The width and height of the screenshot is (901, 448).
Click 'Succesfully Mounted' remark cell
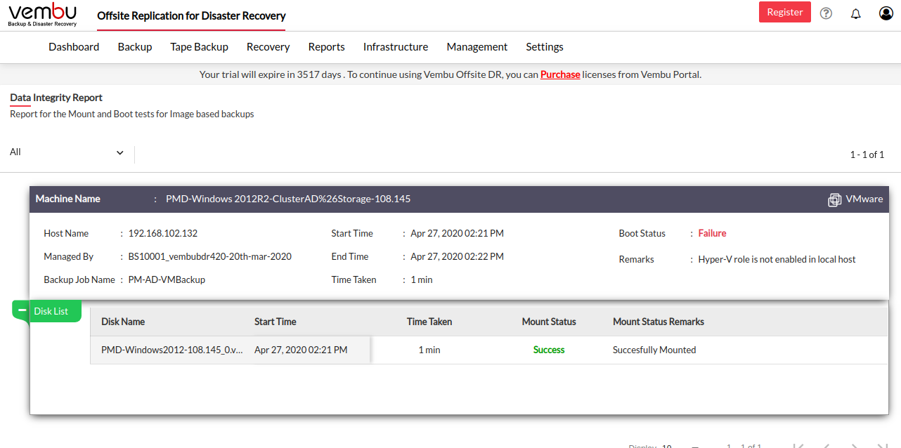(654, 350)
